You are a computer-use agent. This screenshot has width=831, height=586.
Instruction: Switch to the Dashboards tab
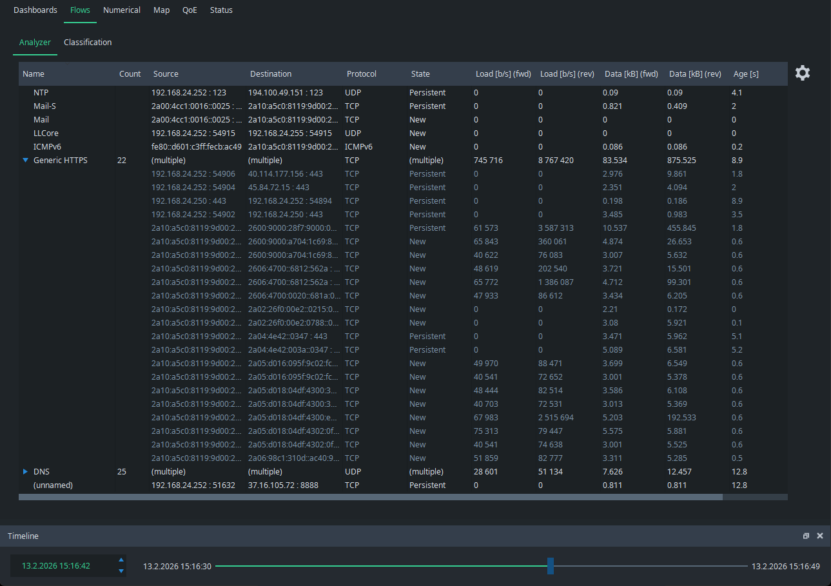[35, 10]
